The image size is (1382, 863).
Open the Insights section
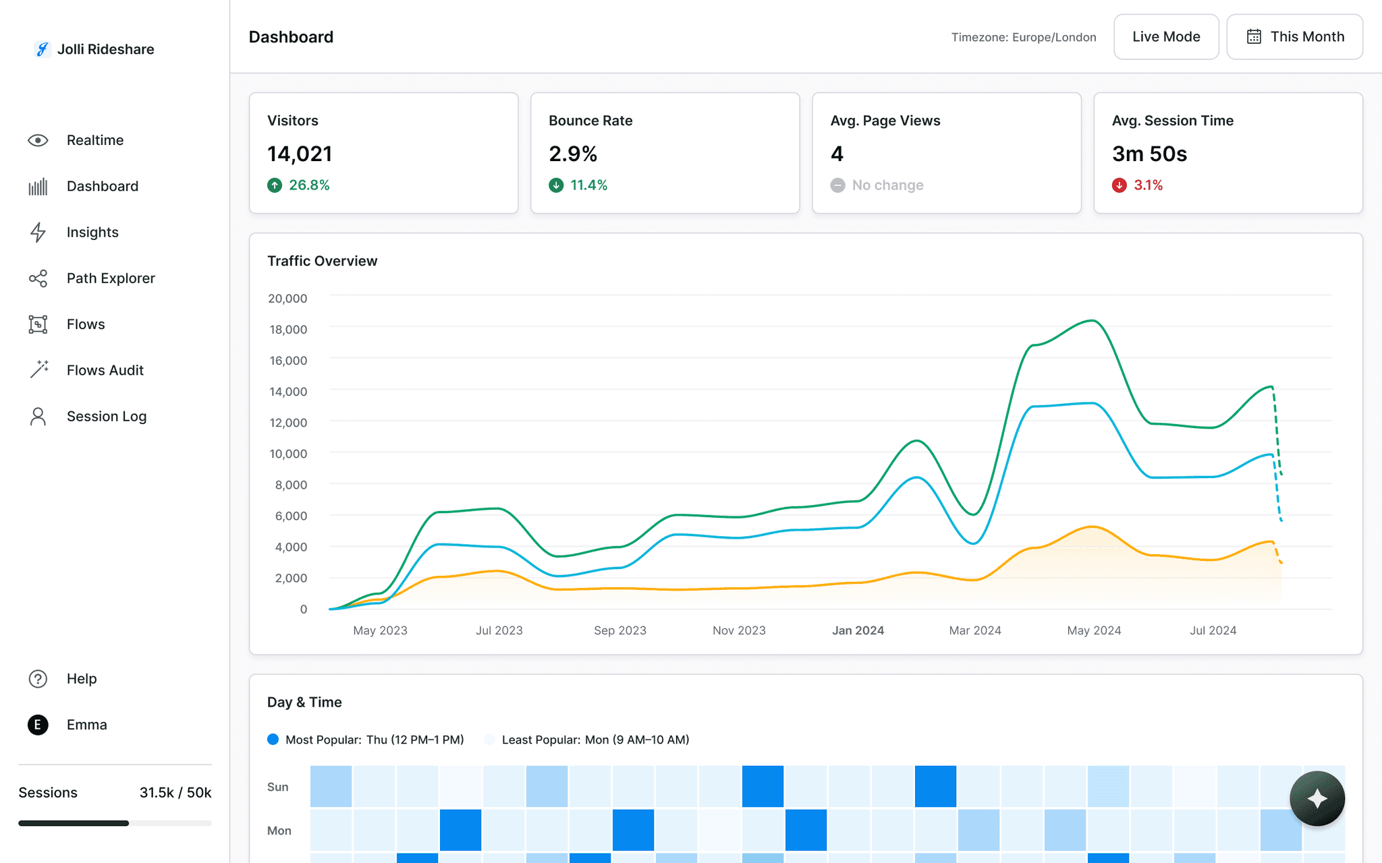[x=92, y=232]
